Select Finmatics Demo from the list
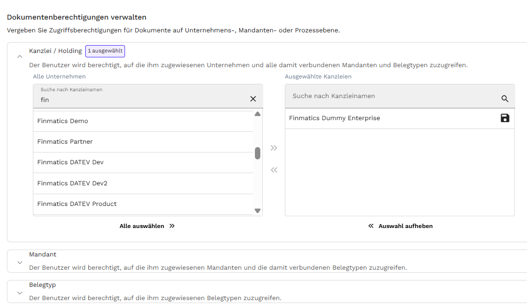 (x=63, y=121)
